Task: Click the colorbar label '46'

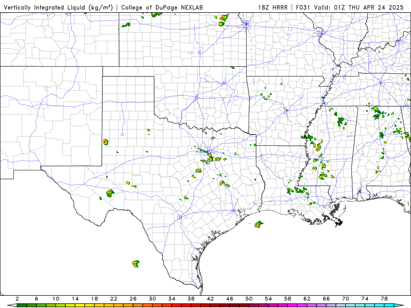Action: [x=230, y=299]
